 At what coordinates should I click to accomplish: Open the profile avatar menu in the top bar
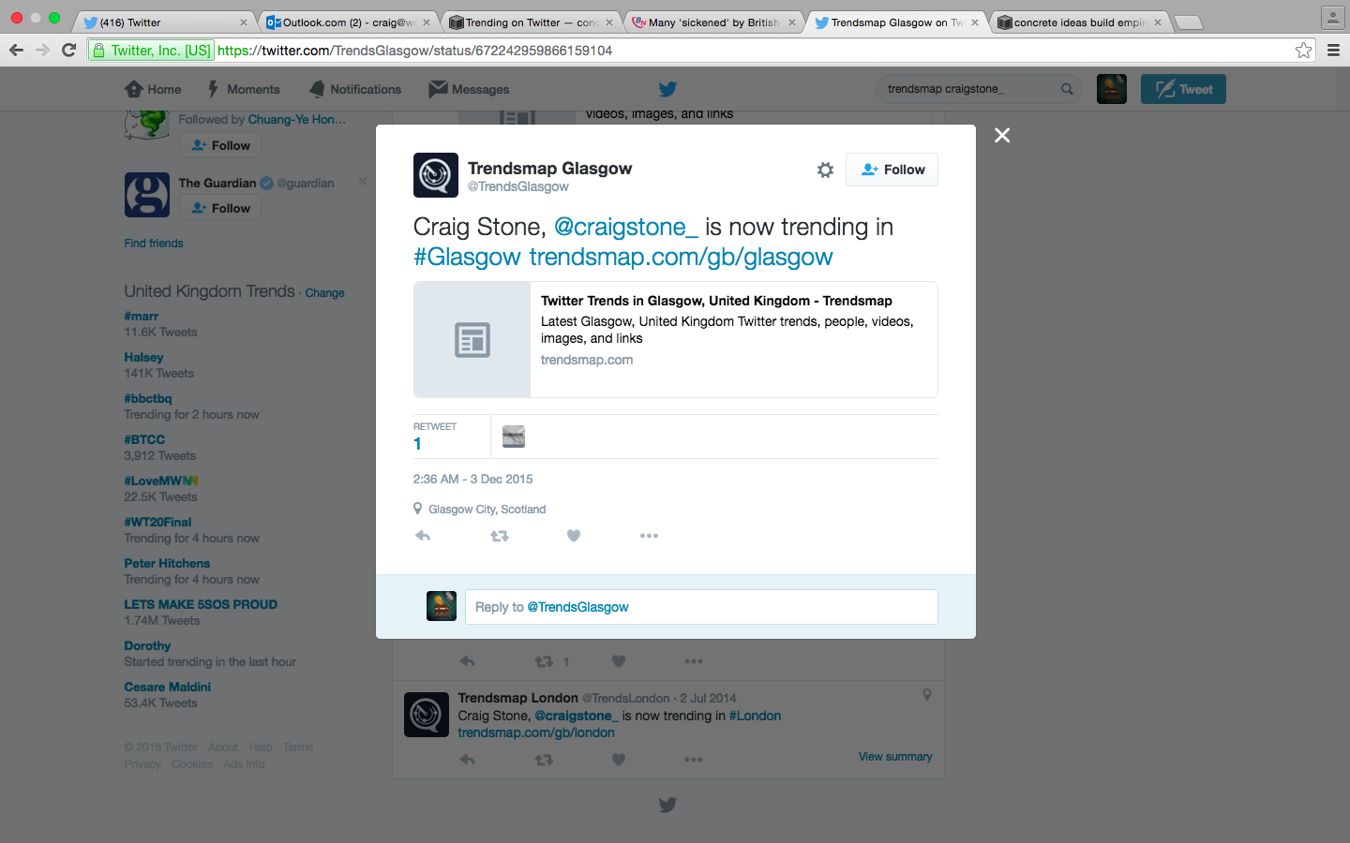(1112, 89)
